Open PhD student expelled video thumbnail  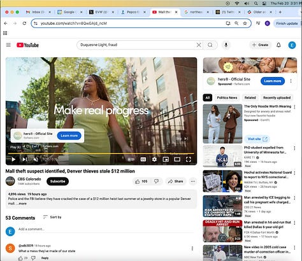click(x=222, y=156)
